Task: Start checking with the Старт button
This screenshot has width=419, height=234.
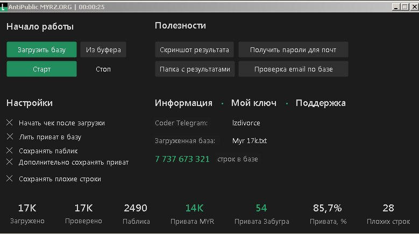Action: (41, 69)
